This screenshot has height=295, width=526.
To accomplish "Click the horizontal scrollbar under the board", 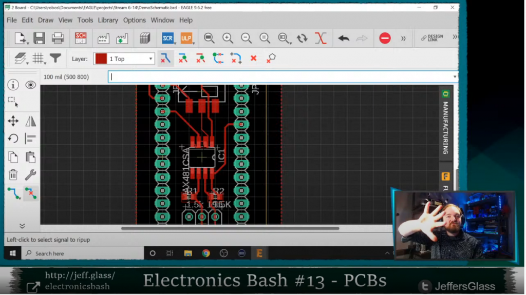I will point(230,229).
